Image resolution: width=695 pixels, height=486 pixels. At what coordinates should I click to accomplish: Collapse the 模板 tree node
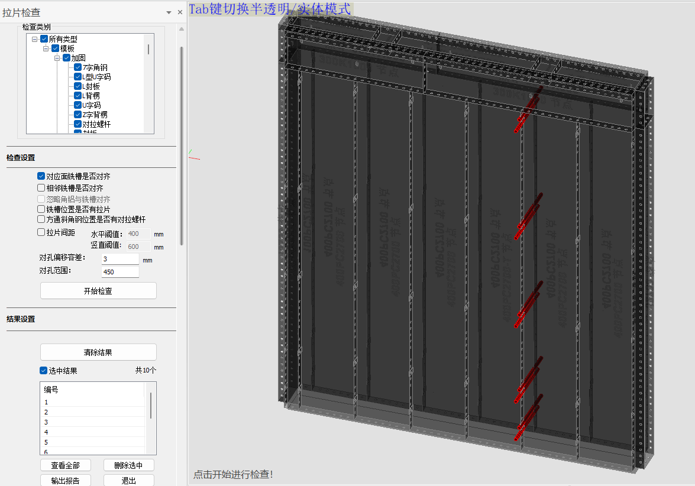(46, 48)
